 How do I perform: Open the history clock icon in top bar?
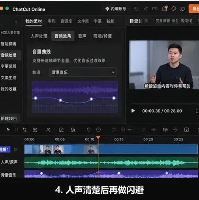[182, 9]
